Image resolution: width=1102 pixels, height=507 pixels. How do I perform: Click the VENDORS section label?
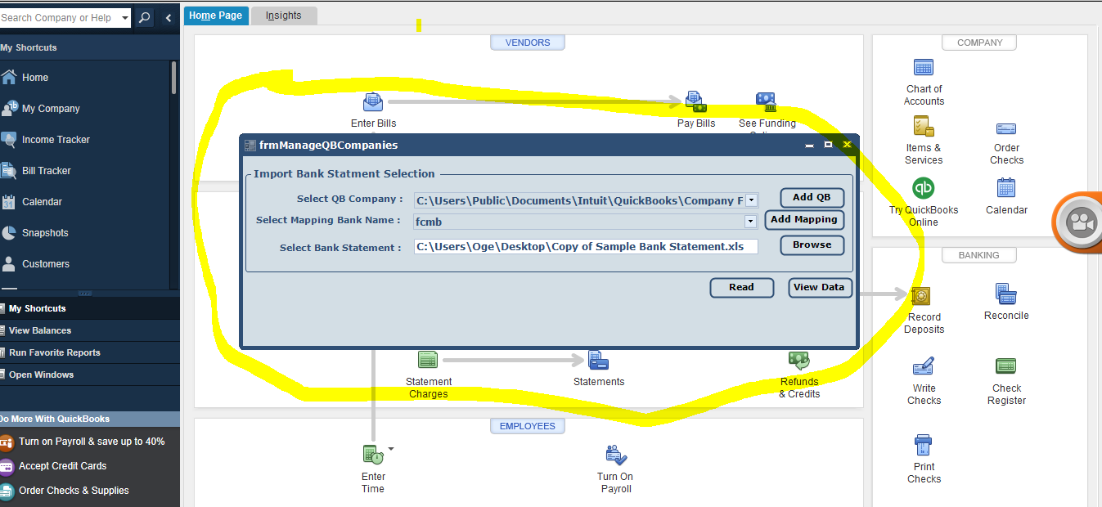(528, 43)
